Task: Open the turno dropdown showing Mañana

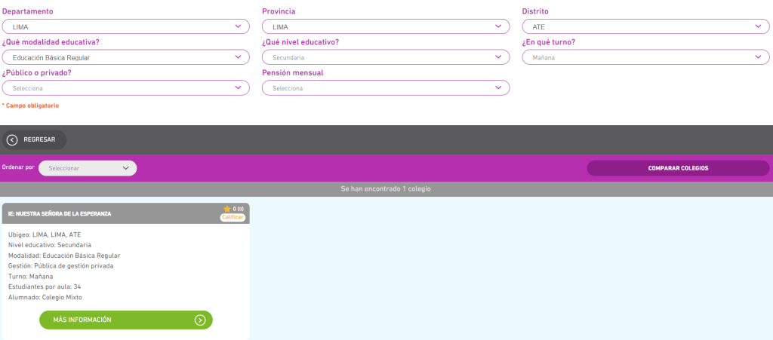Action: pyautogui.click(x=645, y=57)
